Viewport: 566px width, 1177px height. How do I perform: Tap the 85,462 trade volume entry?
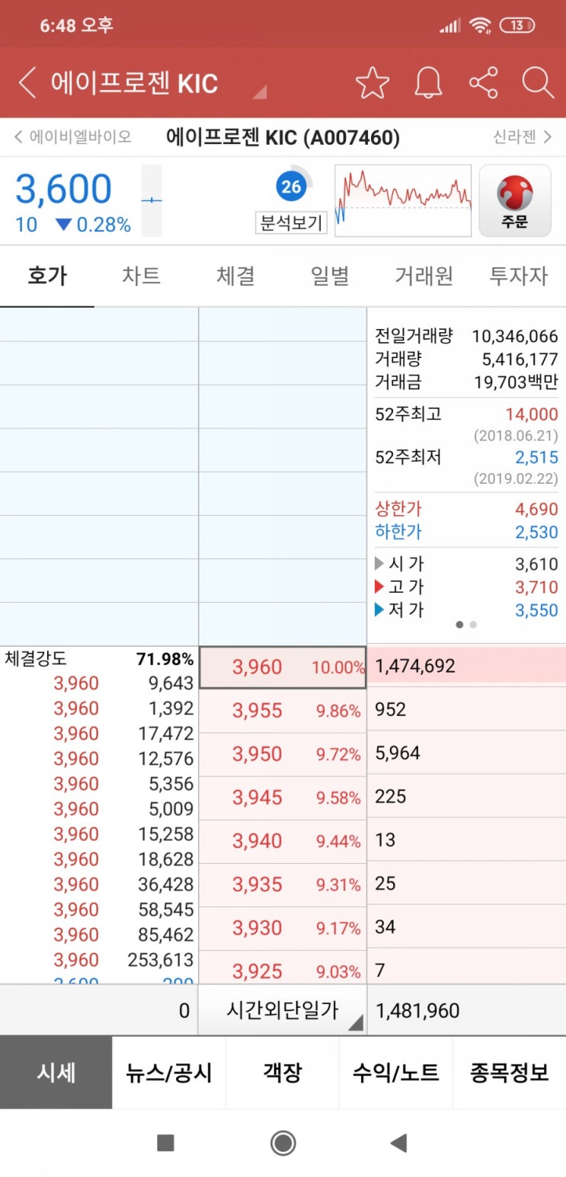tap(165, 935)
